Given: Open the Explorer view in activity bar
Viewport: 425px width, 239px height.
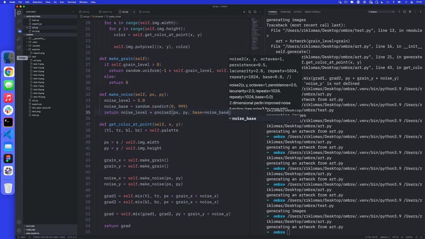Looking at the screenshot, I should click(19, 12).
